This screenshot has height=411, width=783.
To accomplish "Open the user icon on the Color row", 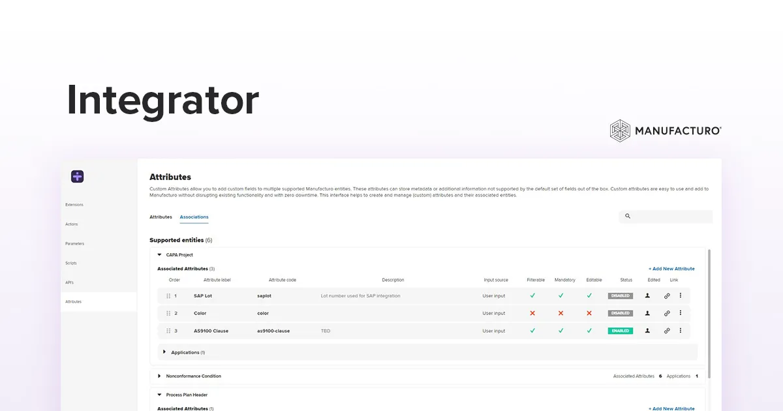I will click(x=647, y=313).
